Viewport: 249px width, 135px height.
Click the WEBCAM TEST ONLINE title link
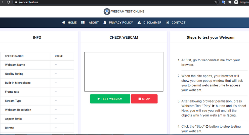(x=128, y=12)
